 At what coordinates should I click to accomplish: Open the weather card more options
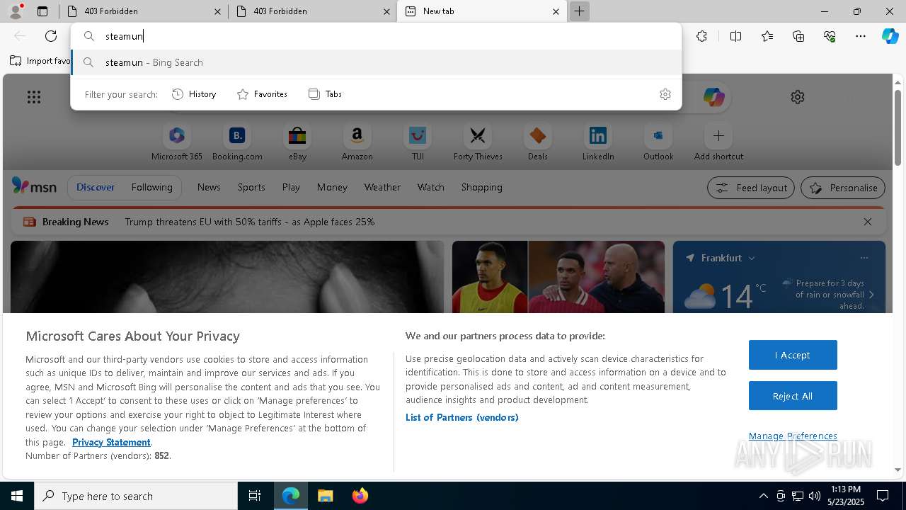[x=864, y=258]
